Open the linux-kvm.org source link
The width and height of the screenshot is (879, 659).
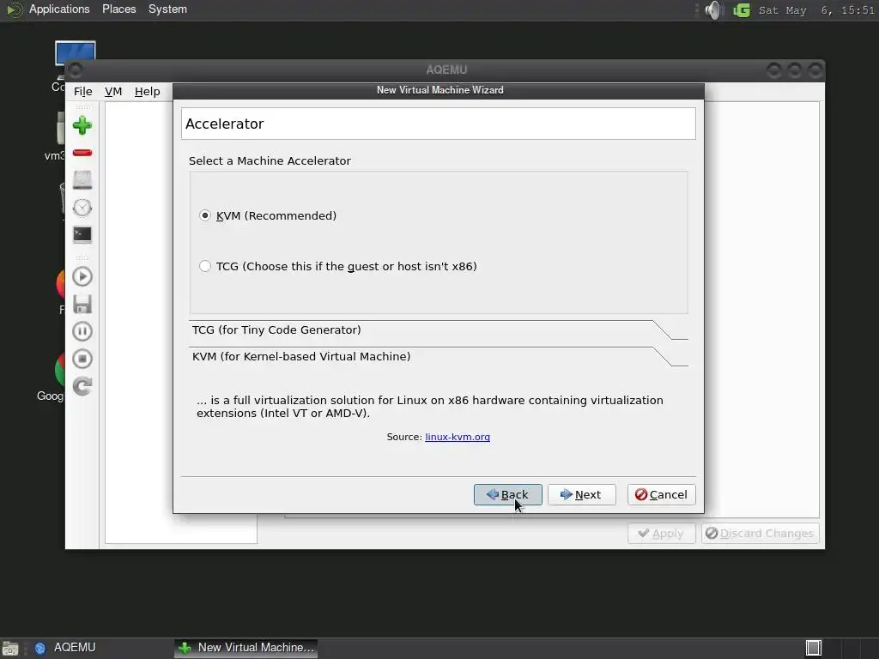pyautogui.click(x=458, y=437)
